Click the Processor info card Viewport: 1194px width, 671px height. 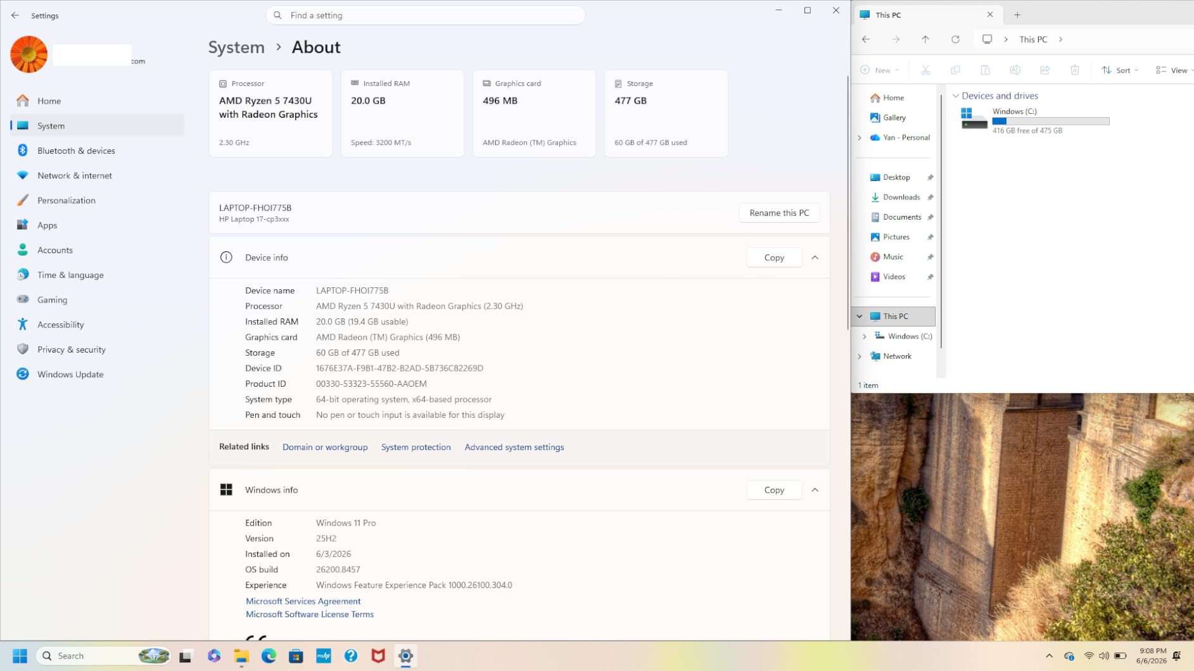[270, 113]
